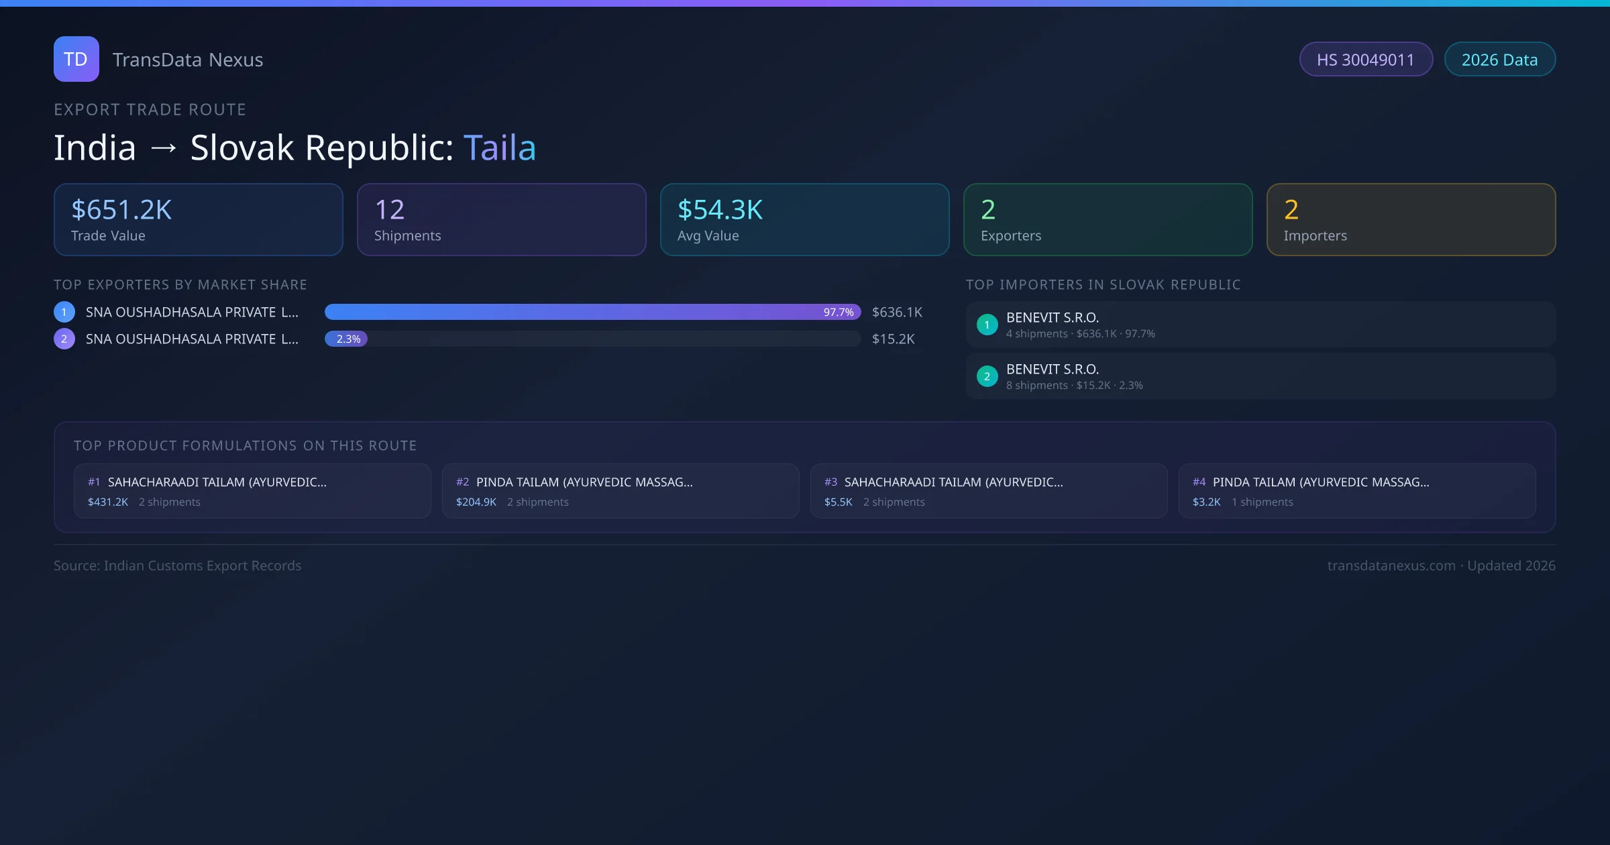Open #4 Pinda Tailam $3.2K card

pyautogui.click(x=1356, y=491)
